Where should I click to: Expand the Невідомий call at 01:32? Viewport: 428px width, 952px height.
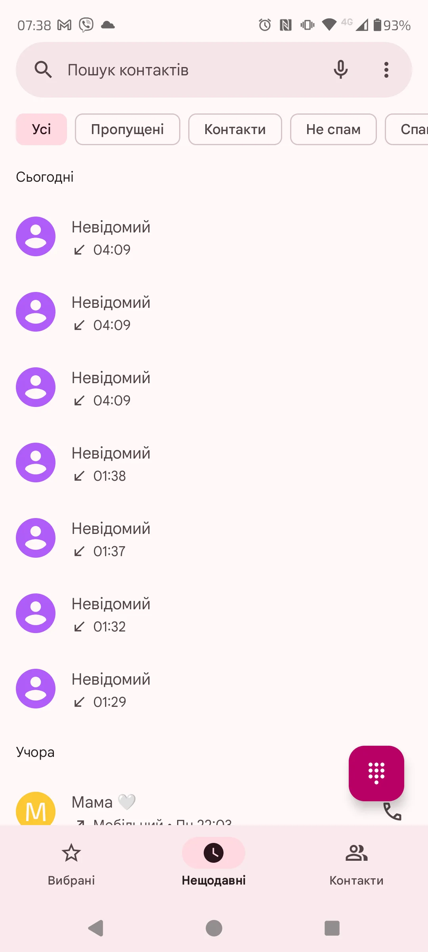click(x=214, y=613)
